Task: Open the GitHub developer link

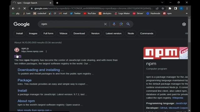Action: (163, 108)
